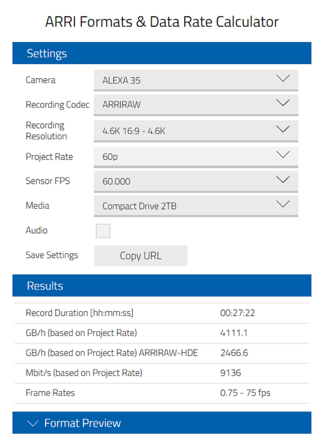Click the Frame Rates value 0.75 - 75 fps
The width and height of the screenshot is (327, 440).
(245, 393)
